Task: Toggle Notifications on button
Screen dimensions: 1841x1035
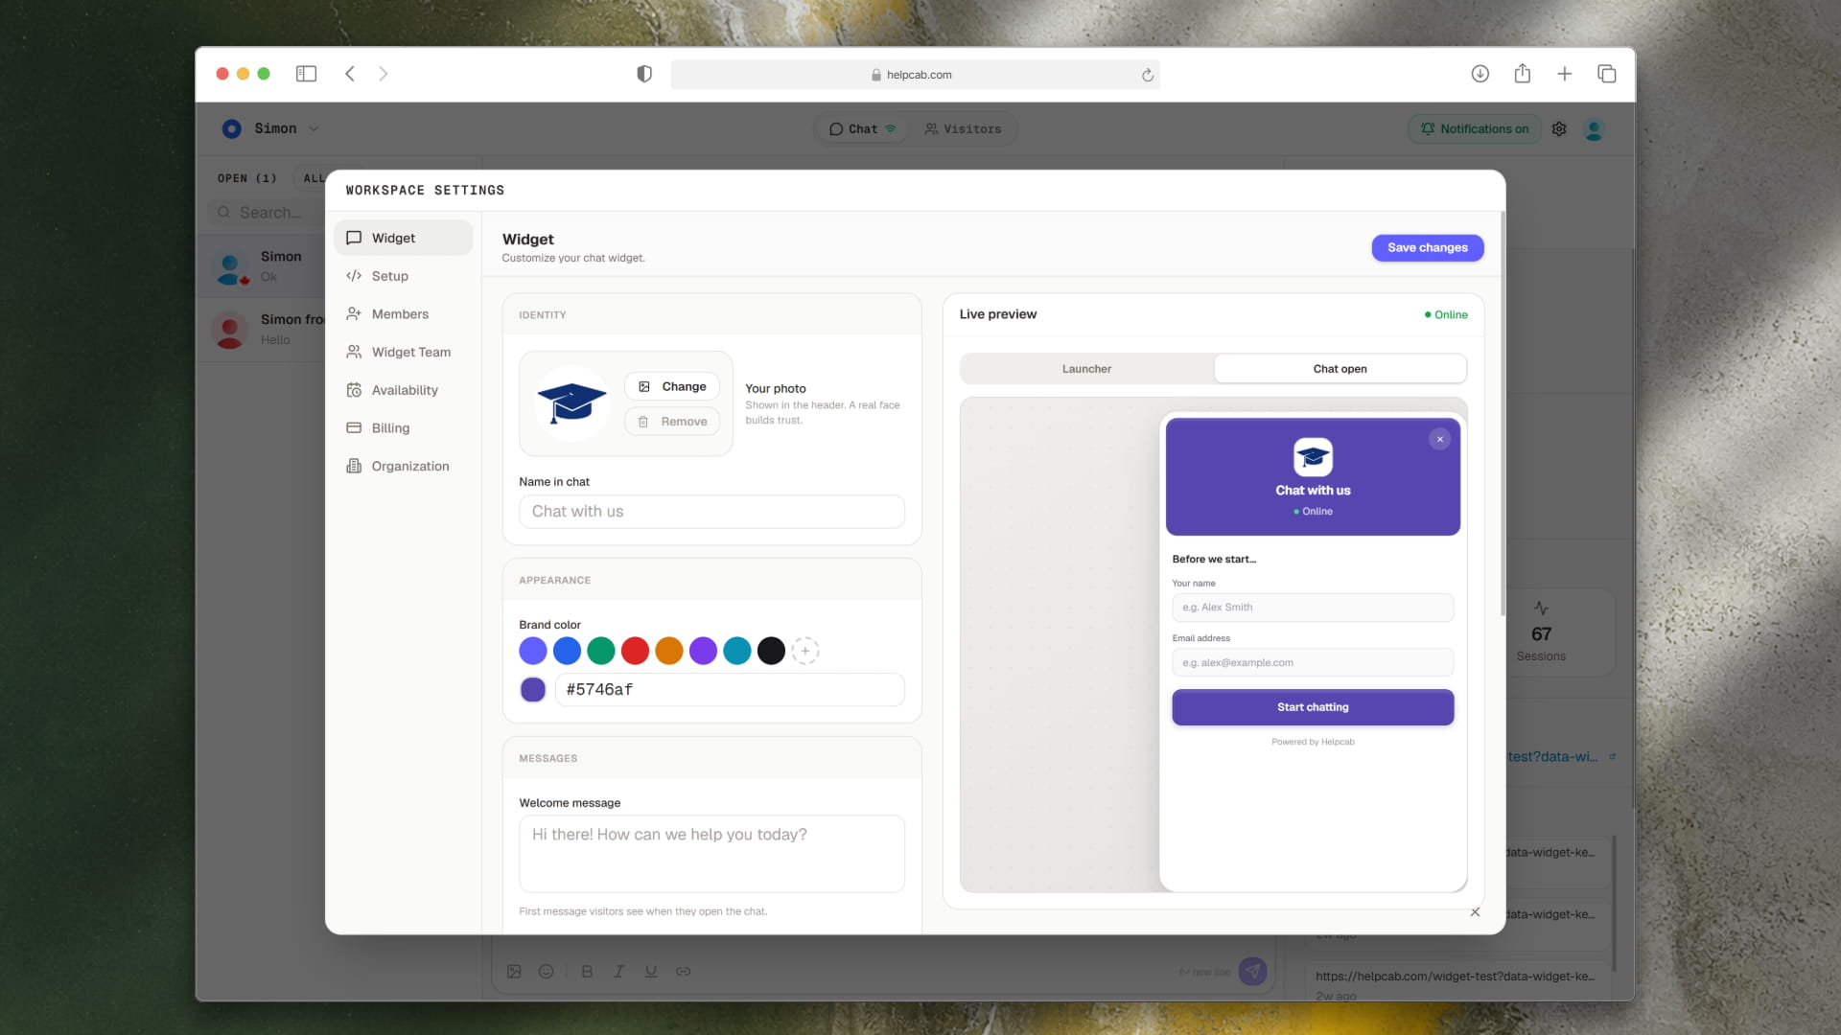Action: (x=1475, y=128)
